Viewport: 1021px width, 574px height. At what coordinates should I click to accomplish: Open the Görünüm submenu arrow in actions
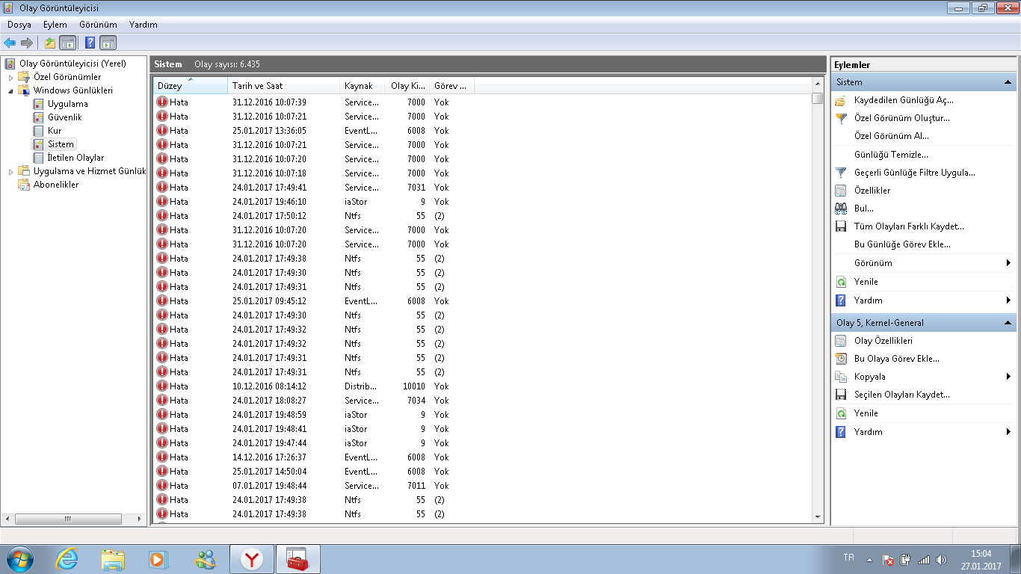1008,263
